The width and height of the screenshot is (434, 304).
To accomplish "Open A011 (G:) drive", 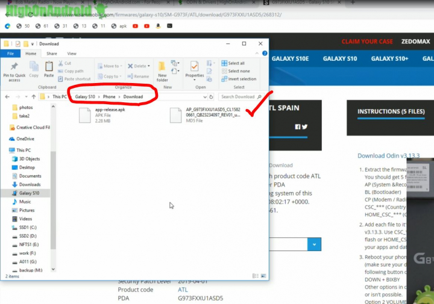I will click(x=24, y=262).
